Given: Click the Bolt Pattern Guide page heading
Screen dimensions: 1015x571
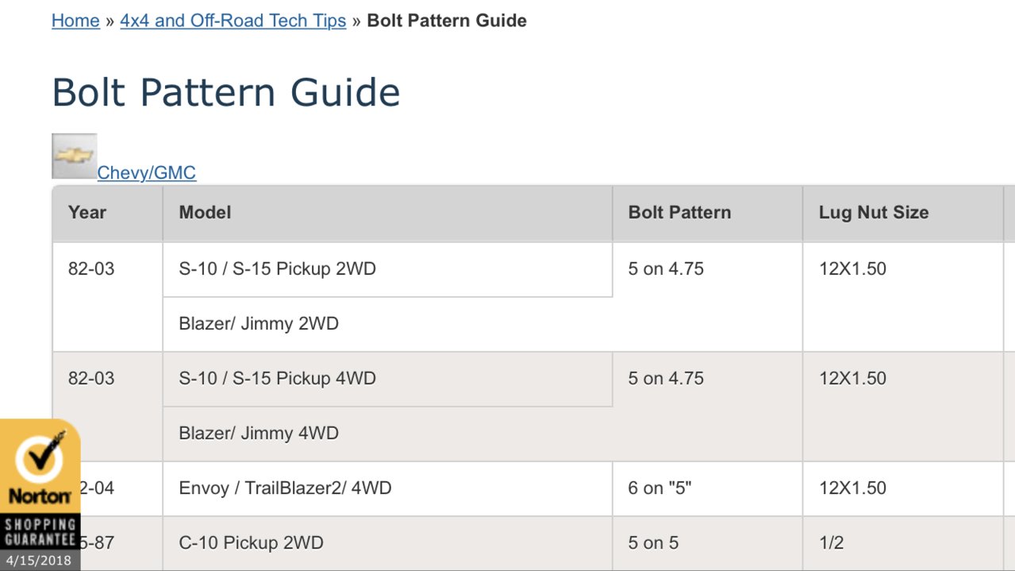Looking at the screenshot, I should [x=226, y=93].
